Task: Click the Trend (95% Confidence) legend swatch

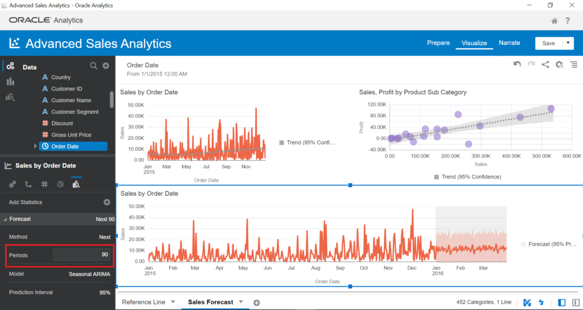Action: click(437, 177)
